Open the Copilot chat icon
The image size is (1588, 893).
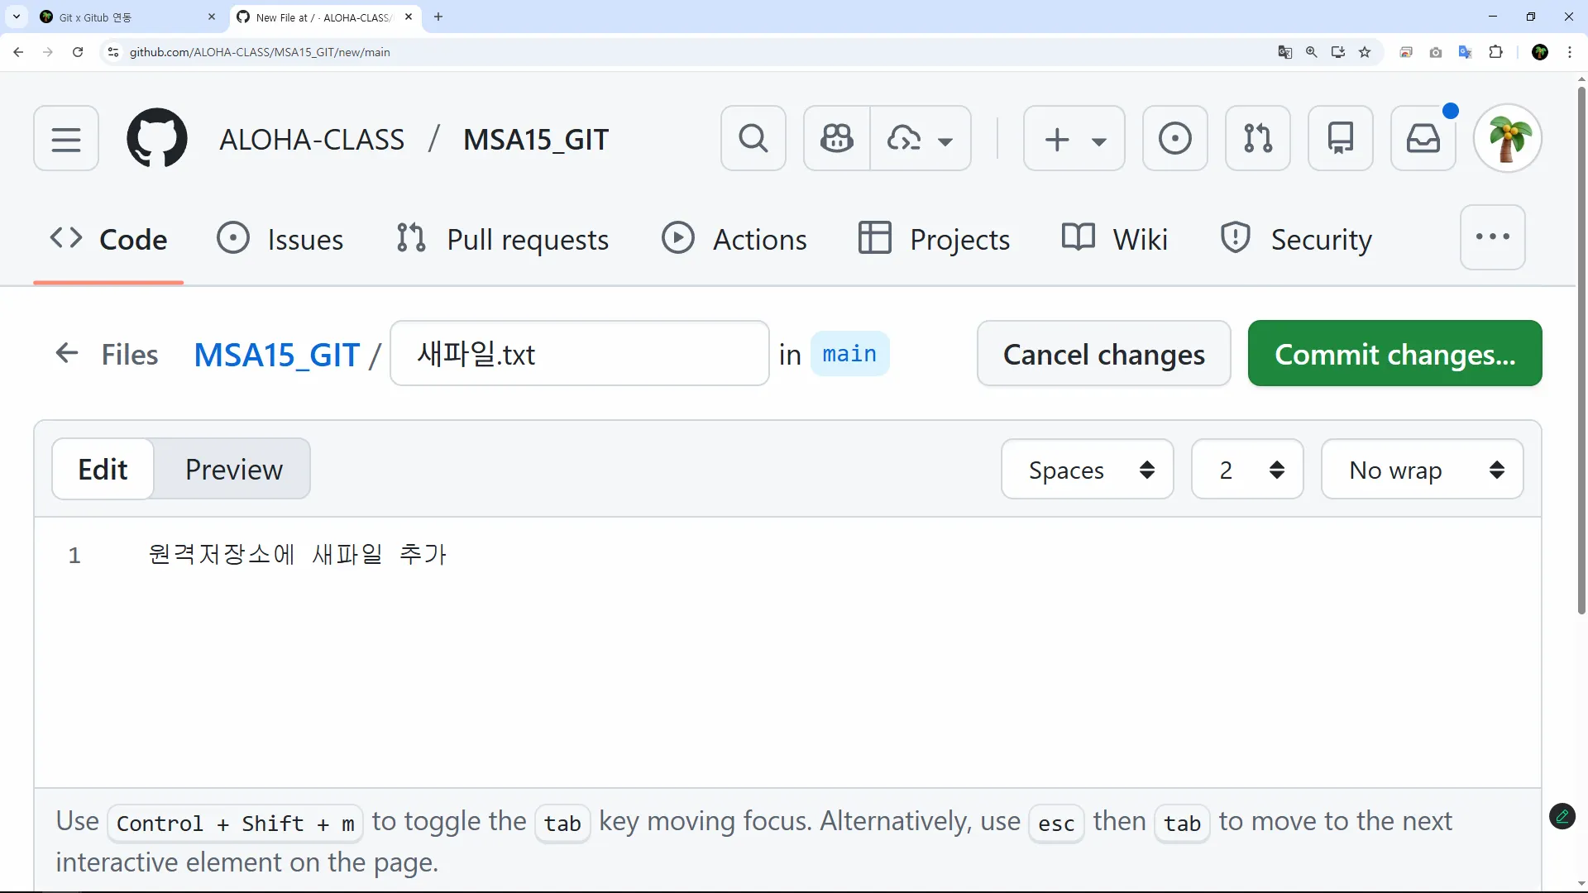pos(836,138)
